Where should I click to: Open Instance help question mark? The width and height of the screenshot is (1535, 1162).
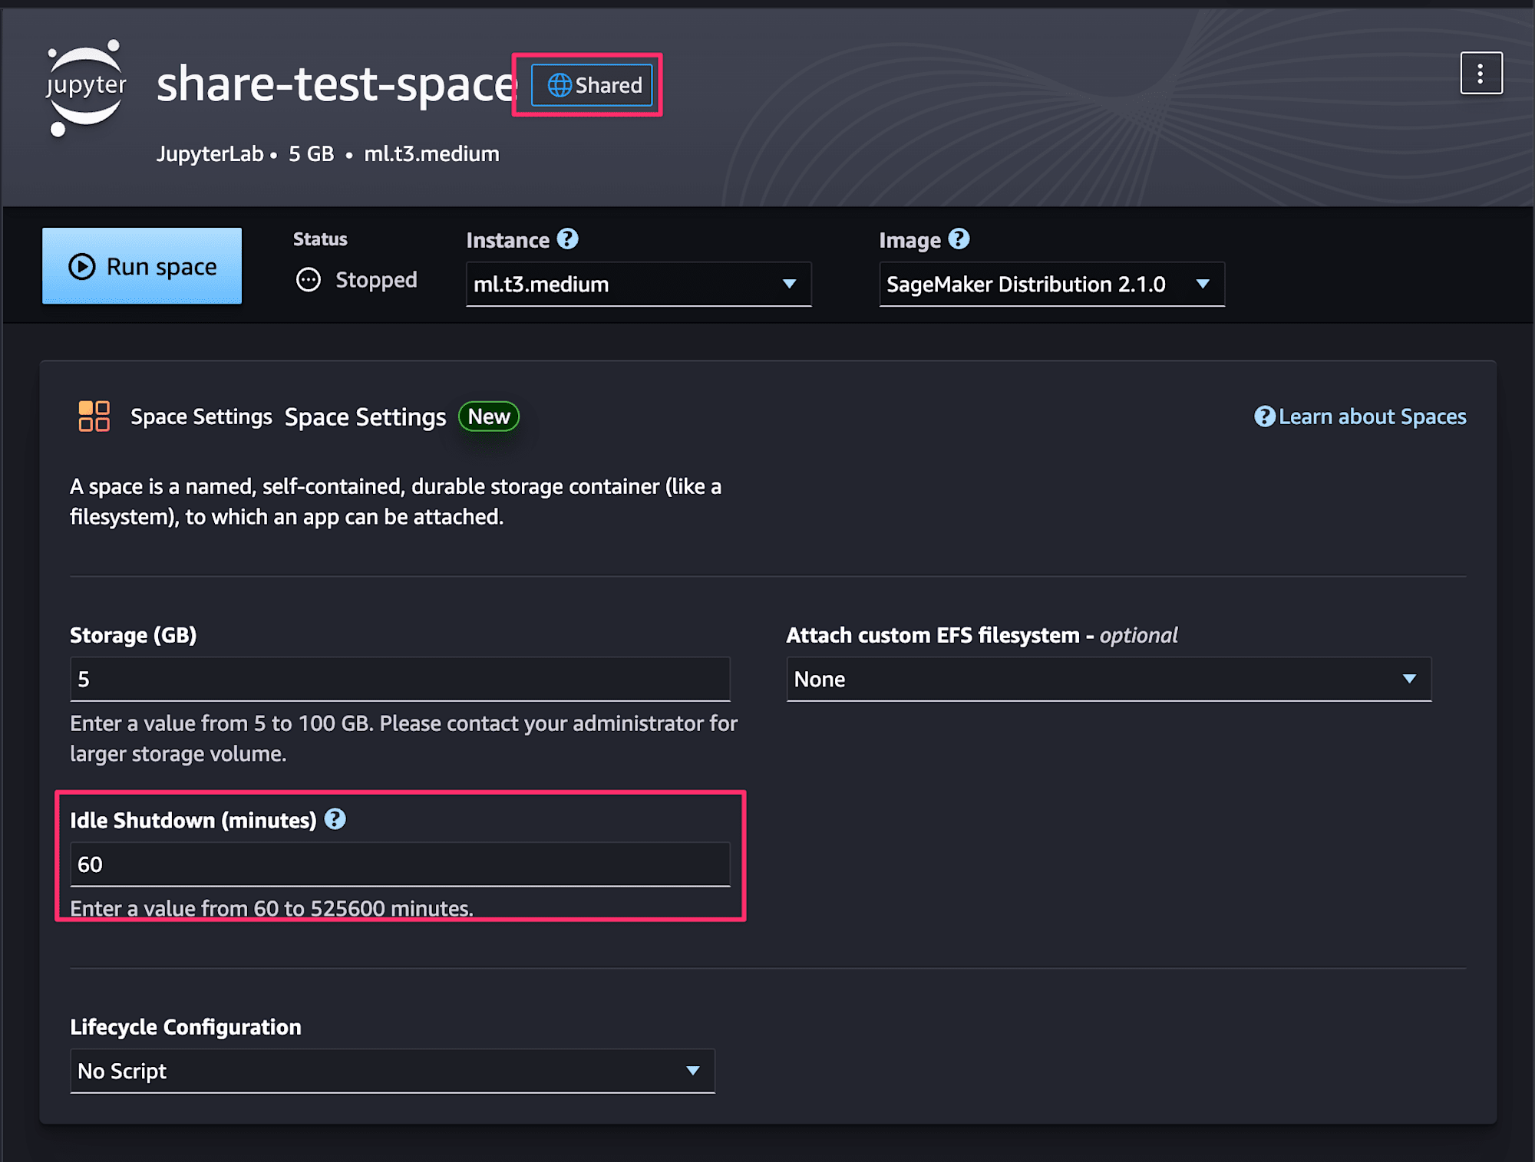point(567,239)
